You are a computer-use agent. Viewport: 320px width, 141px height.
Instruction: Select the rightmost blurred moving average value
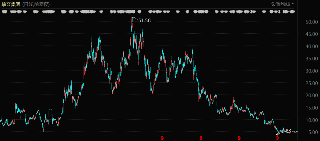point(288,12)
